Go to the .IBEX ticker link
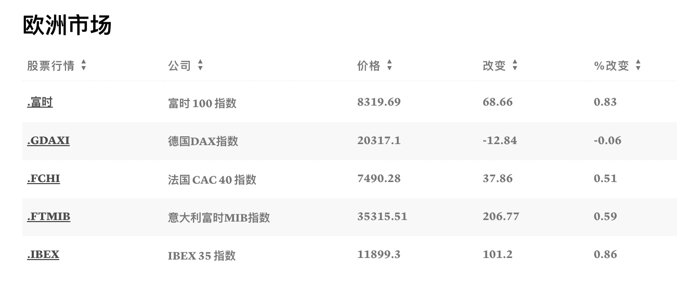This screenshot has width=677, height=284. click(43, 254)
